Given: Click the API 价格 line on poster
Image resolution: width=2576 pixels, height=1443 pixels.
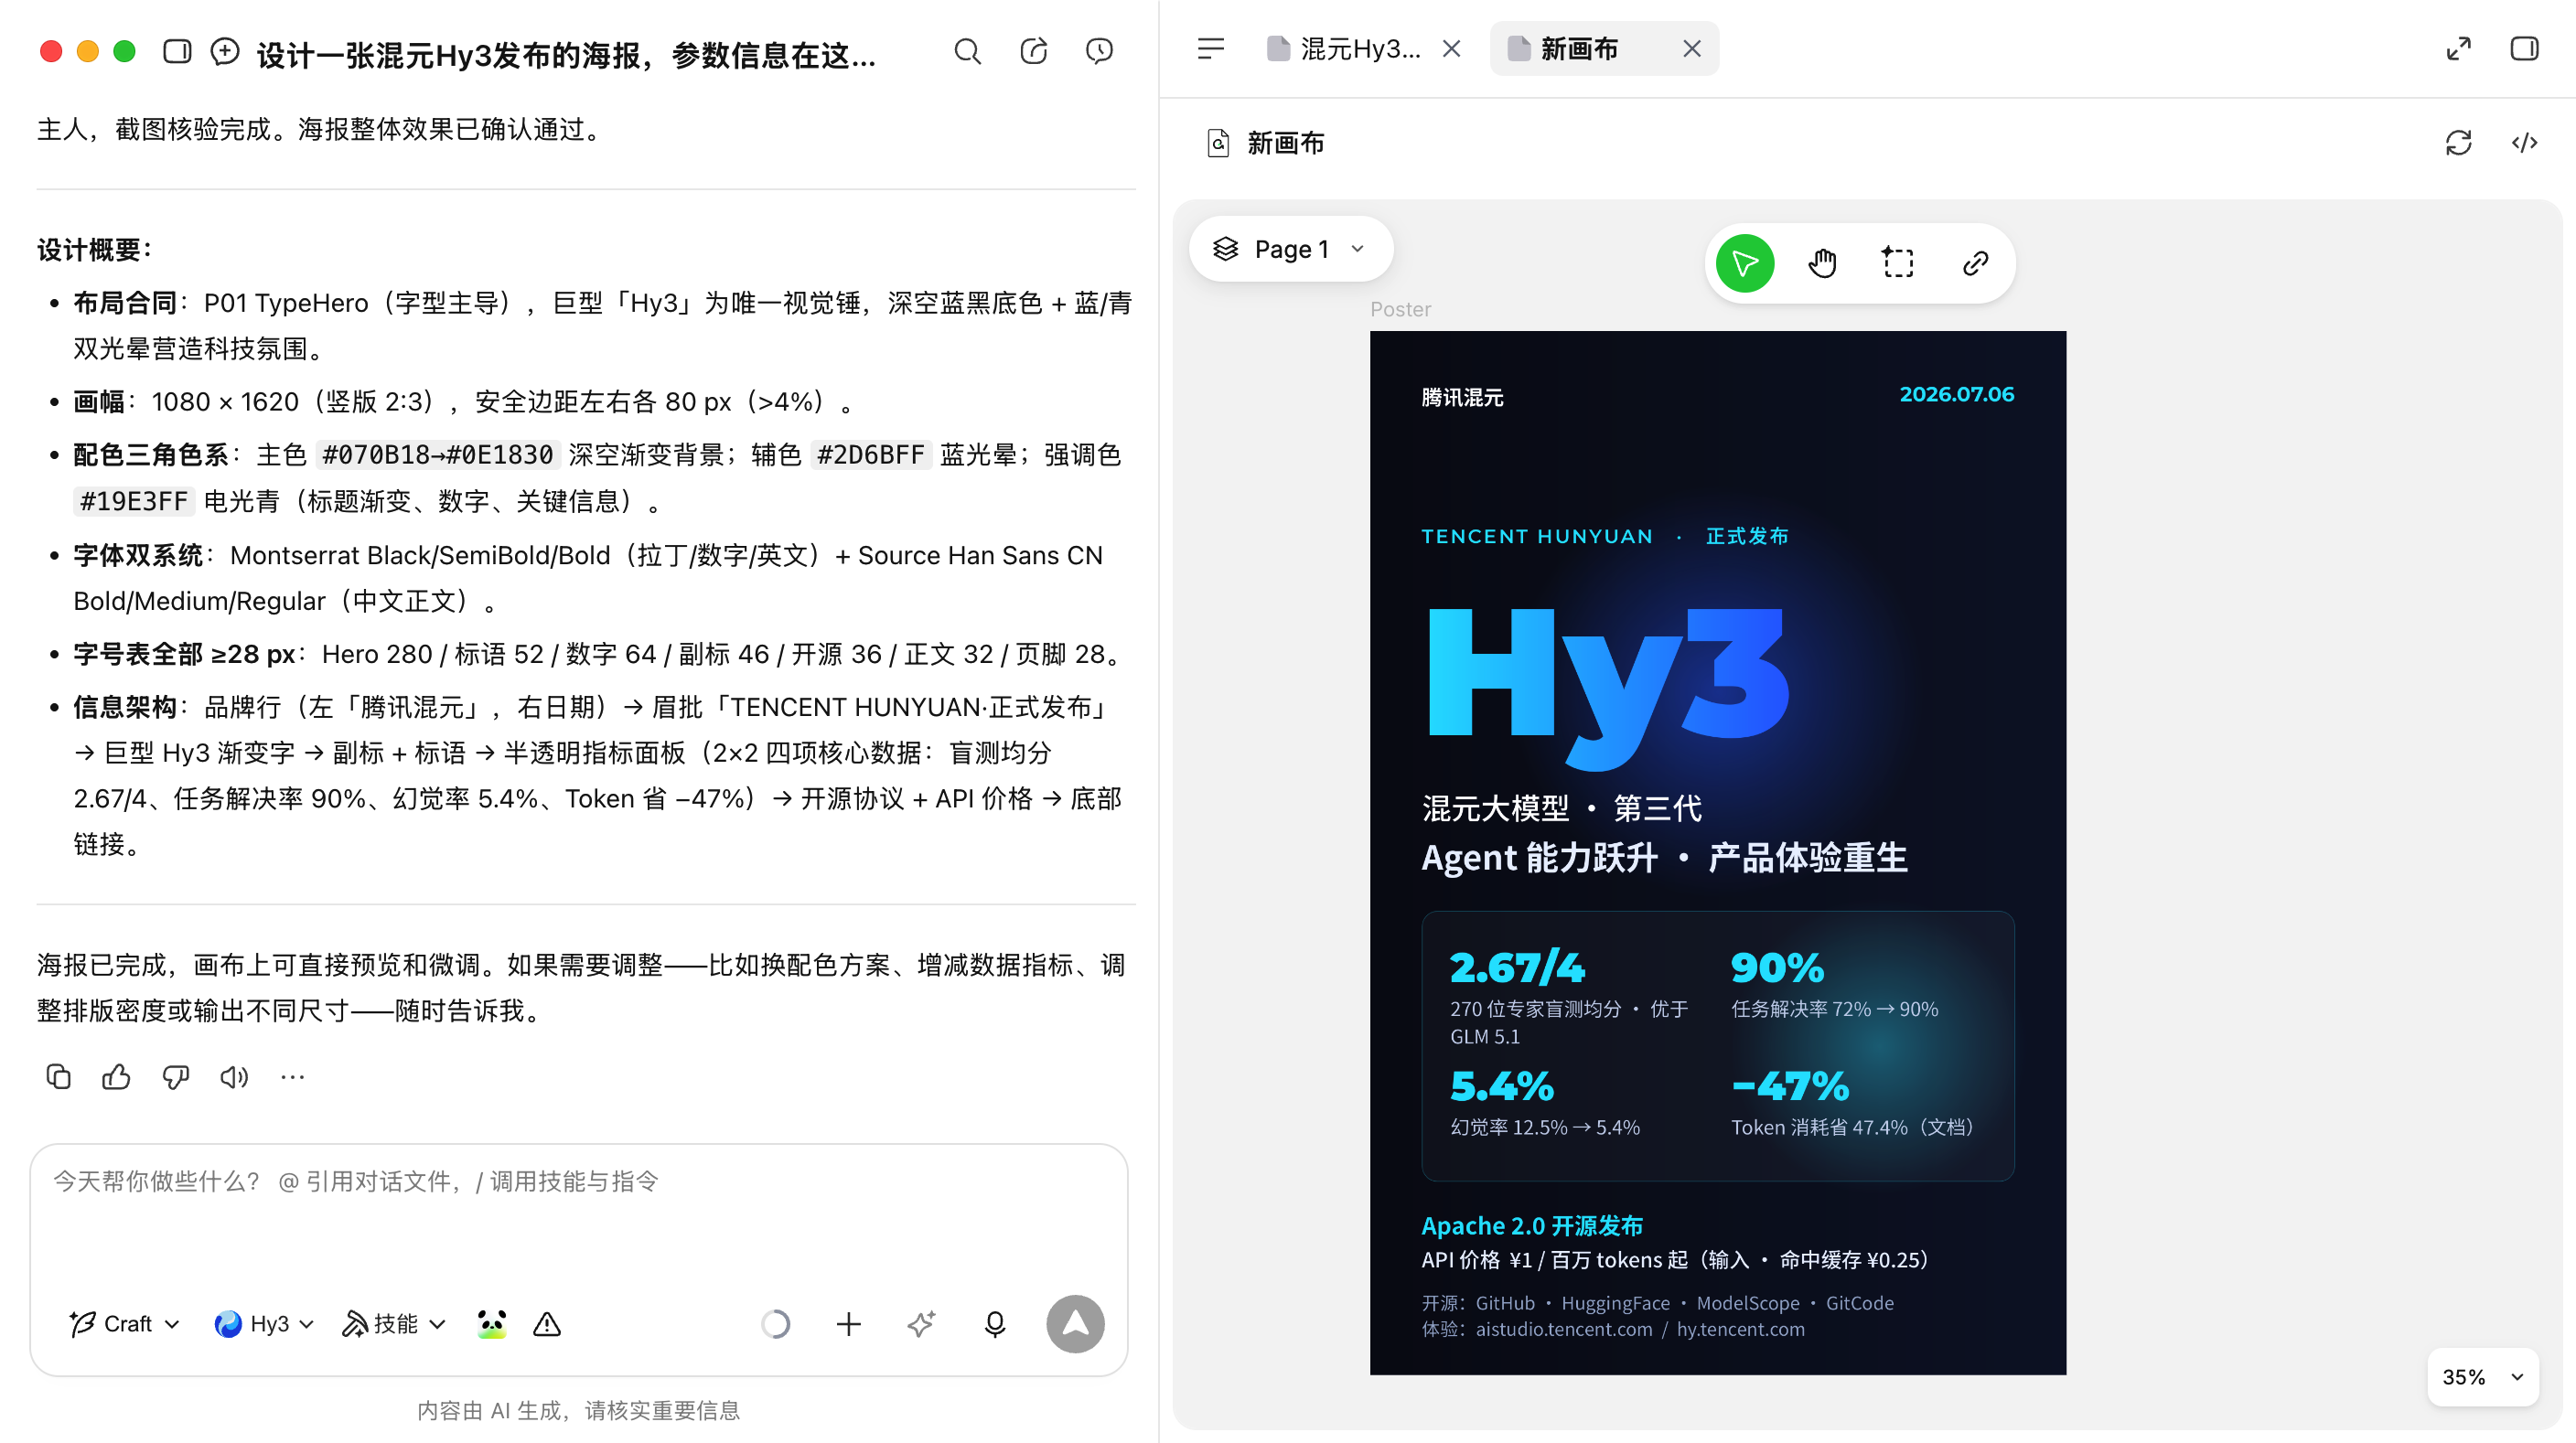Looking at the screenshot, I should point(1675,1260).
